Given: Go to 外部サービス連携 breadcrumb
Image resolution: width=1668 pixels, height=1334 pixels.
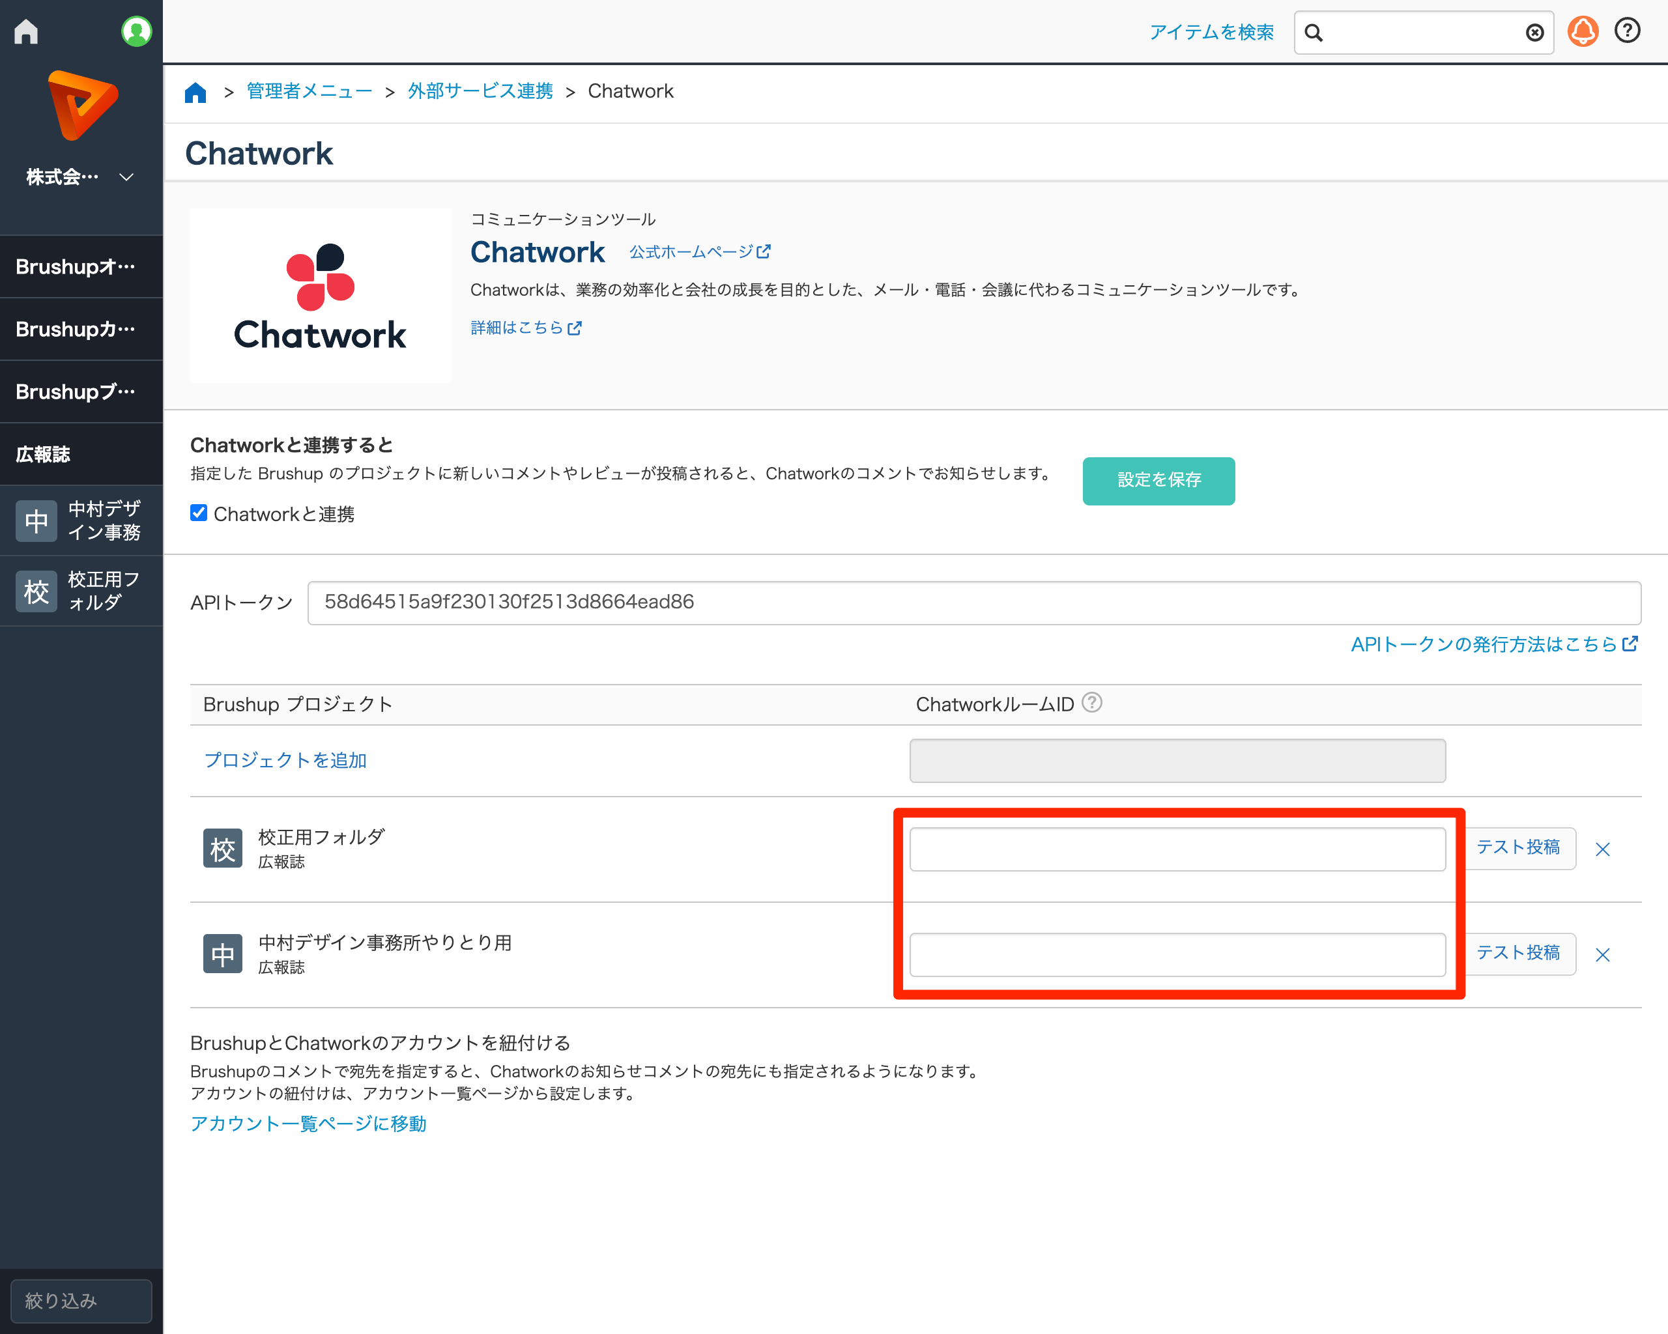Looking at the screenshot, I should 480,91.
